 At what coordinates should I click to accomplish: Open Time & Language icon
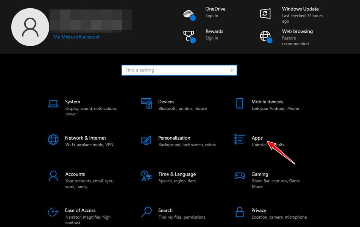point(146,176)
